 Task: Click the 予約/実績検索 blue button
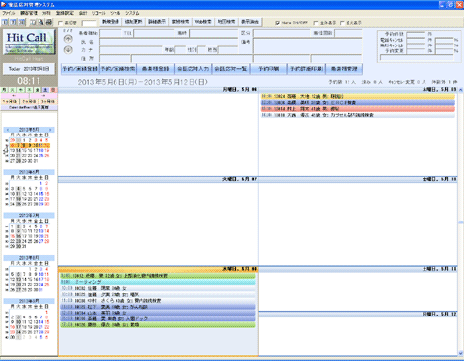tap(117, 69)
